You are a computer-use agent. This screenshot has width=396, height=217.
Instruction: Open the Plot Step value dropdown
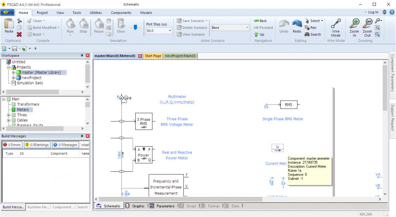click(170, 31)
